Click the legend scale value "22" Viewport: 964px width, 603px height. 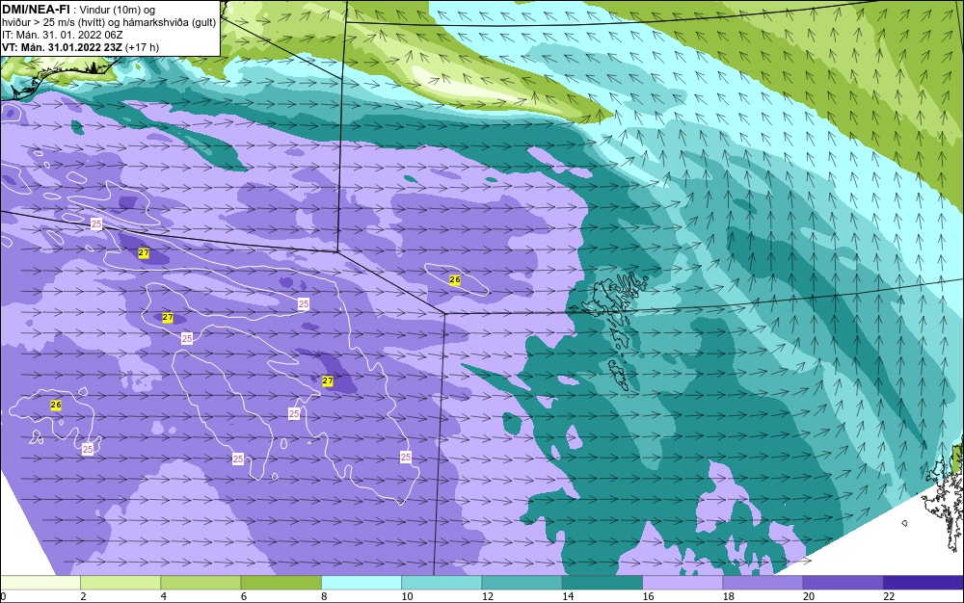889,596
